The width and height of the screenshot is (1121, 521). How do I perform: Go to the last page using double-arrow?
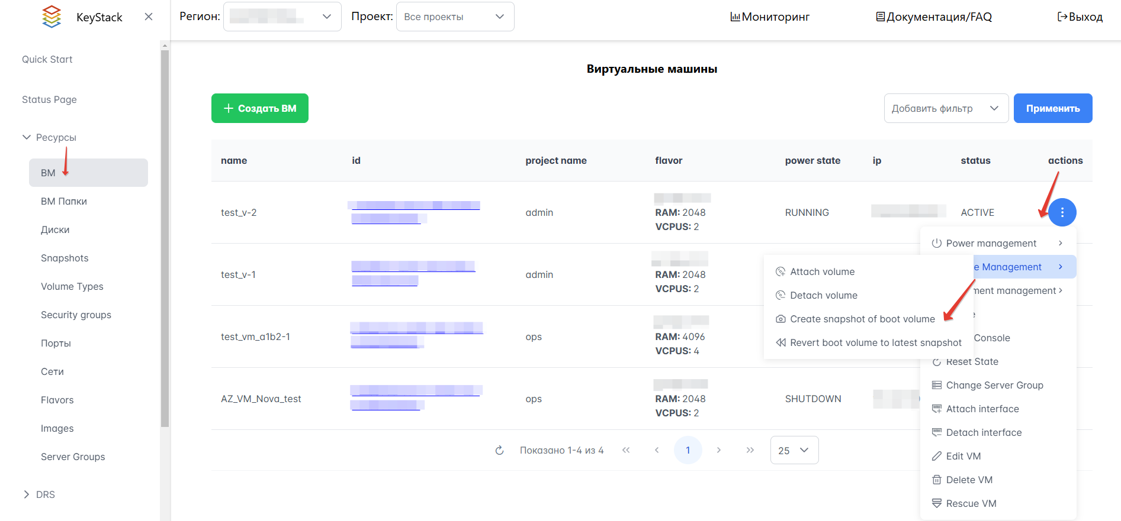click(x=750, y=451)
